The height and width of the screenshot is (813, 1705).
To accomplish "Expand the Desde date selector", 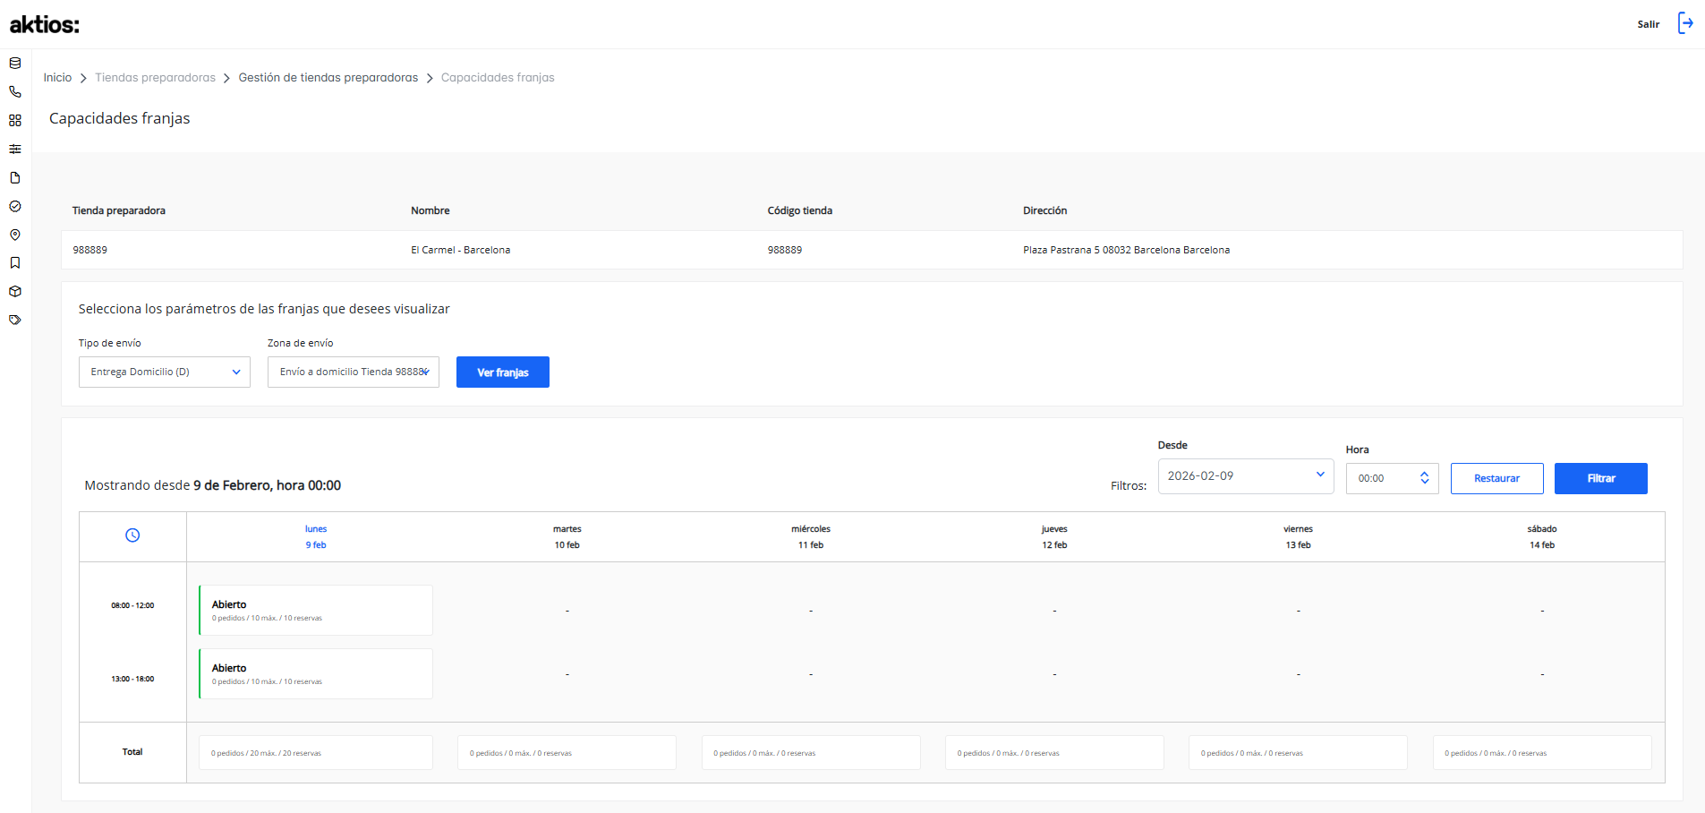I will pos(1246,475).
